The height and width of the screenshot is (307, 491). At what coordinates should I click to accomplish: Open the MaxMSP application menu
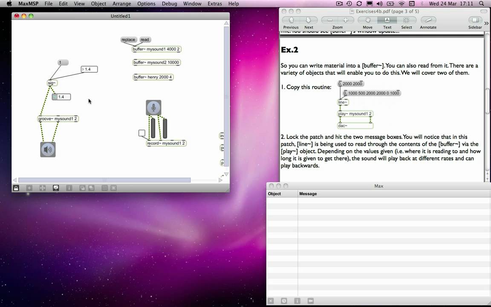tap(28, 4)
